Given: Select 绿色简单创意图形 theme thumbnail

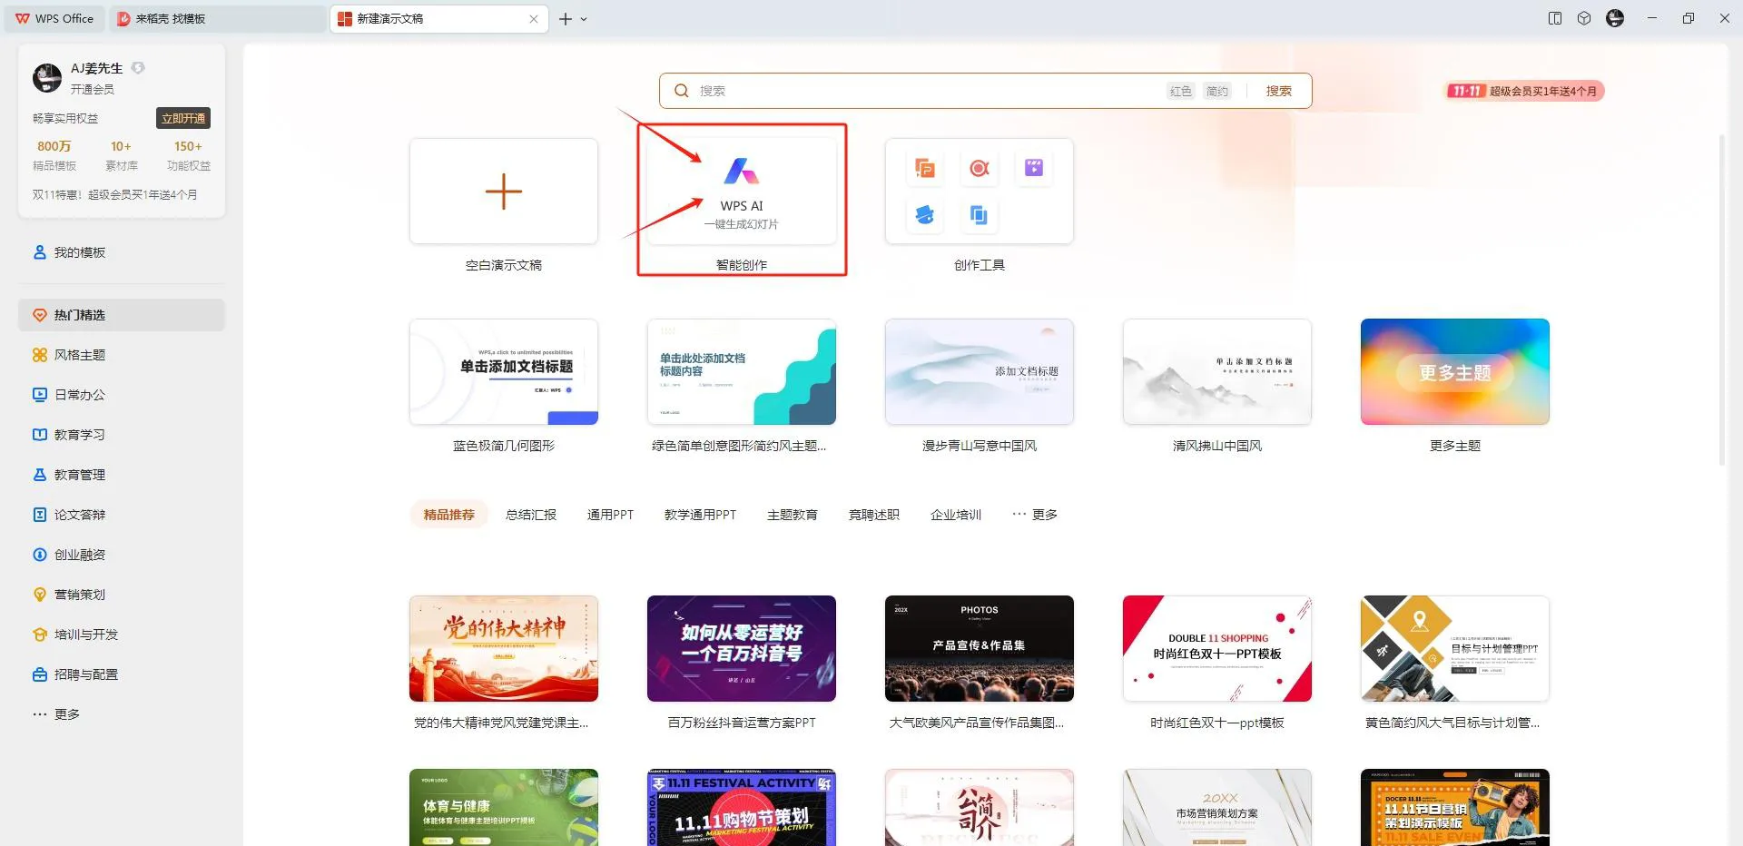Looking at the screenshot, I should click(742, 372).
